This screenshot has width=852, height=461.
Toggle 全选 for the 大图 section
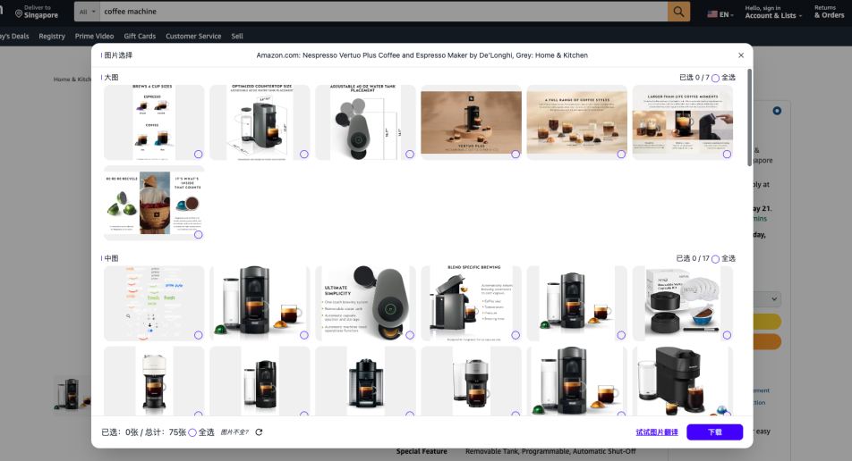(x=715, y=78)
